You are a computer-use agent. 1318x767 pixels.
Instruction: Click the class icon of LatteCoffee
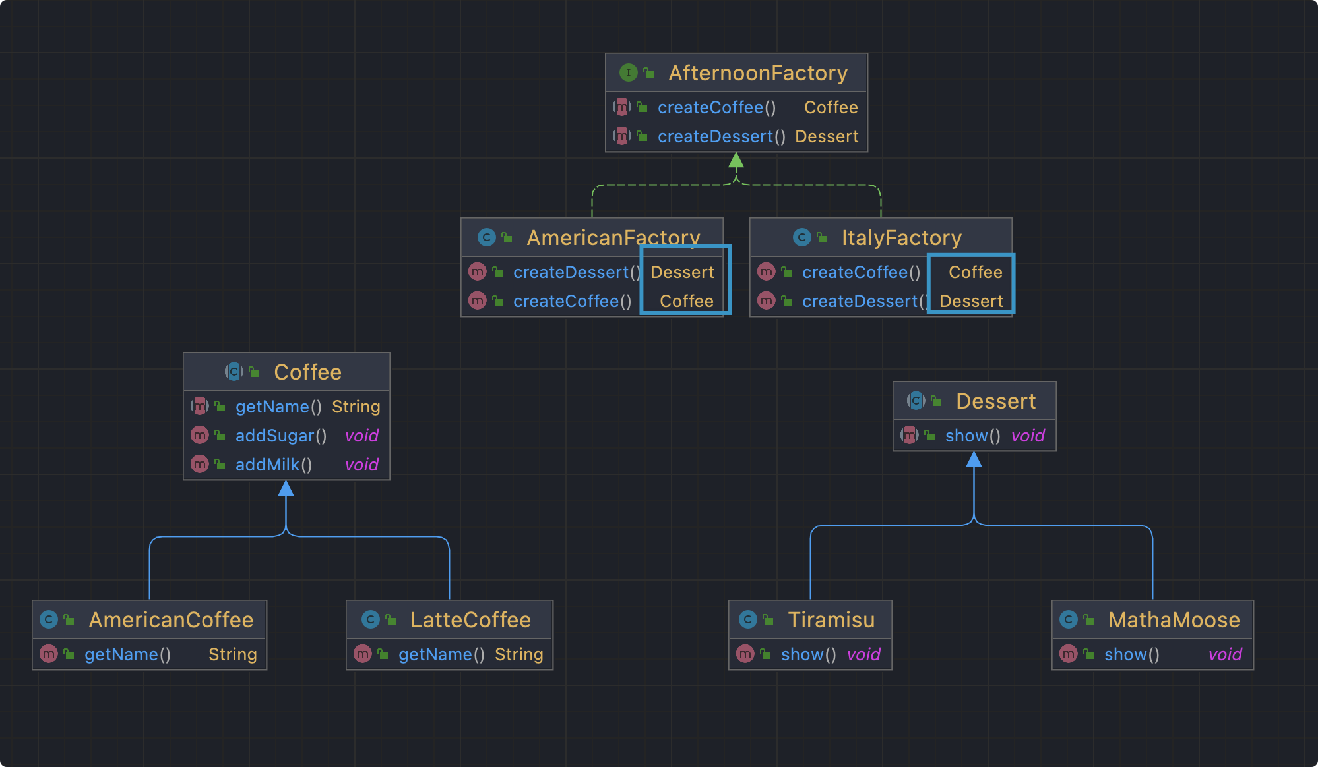[x=370, y=619]
